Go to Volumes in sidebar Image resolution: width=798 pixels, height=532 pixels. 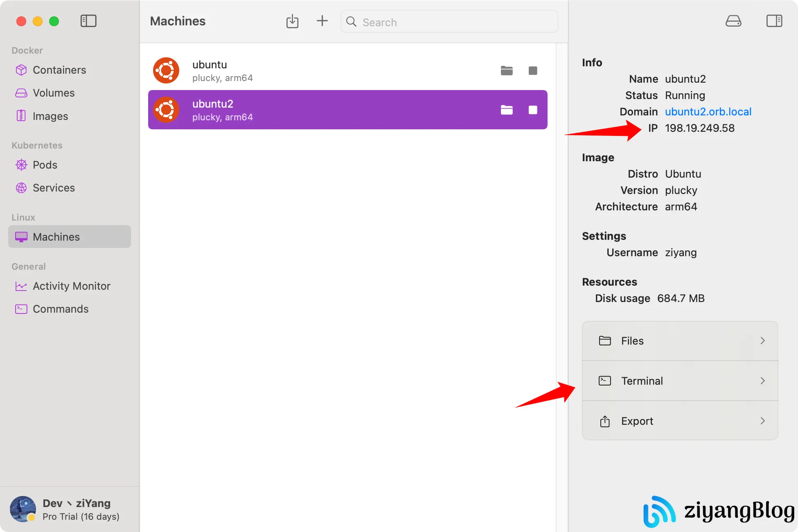[x=70, y=93]
